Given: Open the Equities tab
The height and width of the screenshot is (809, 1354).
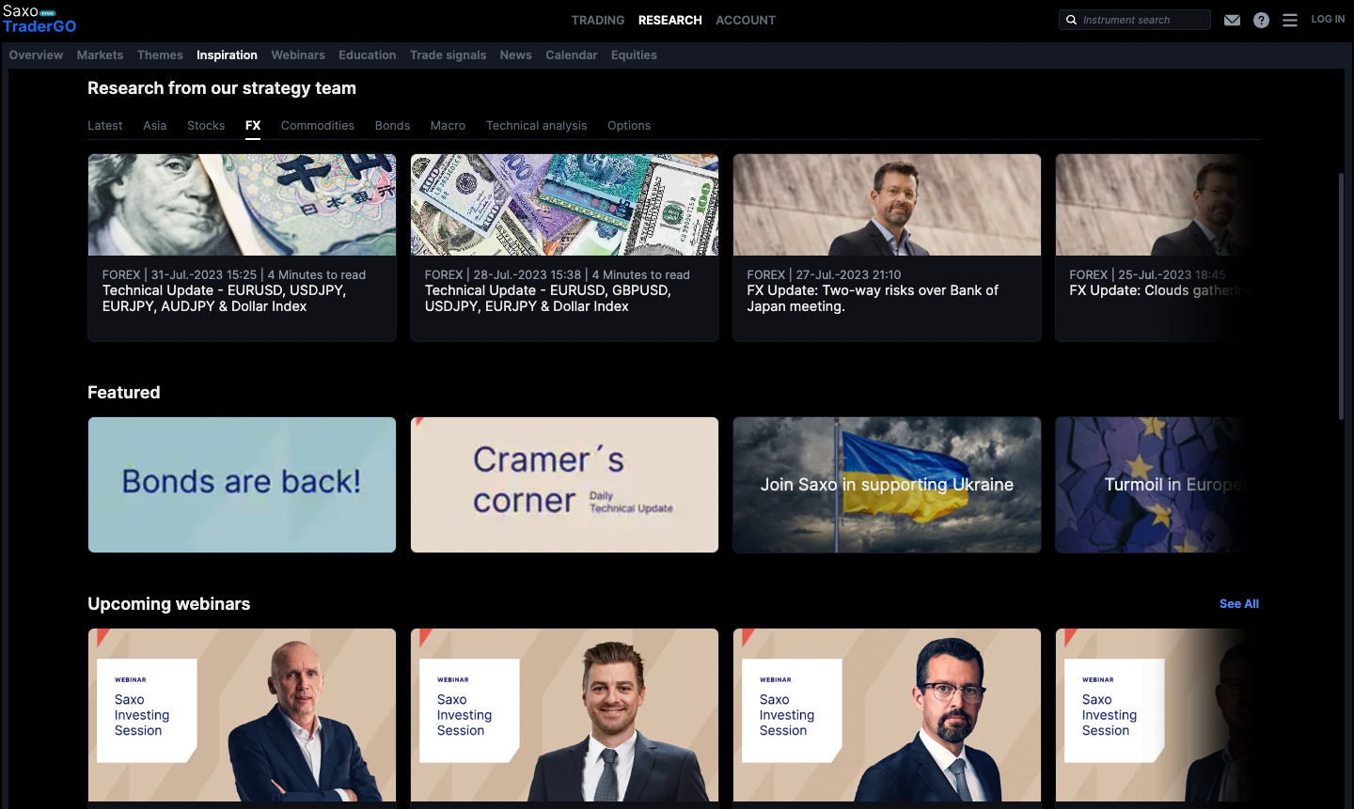Looking at the screenshot, I should [634, 54].
